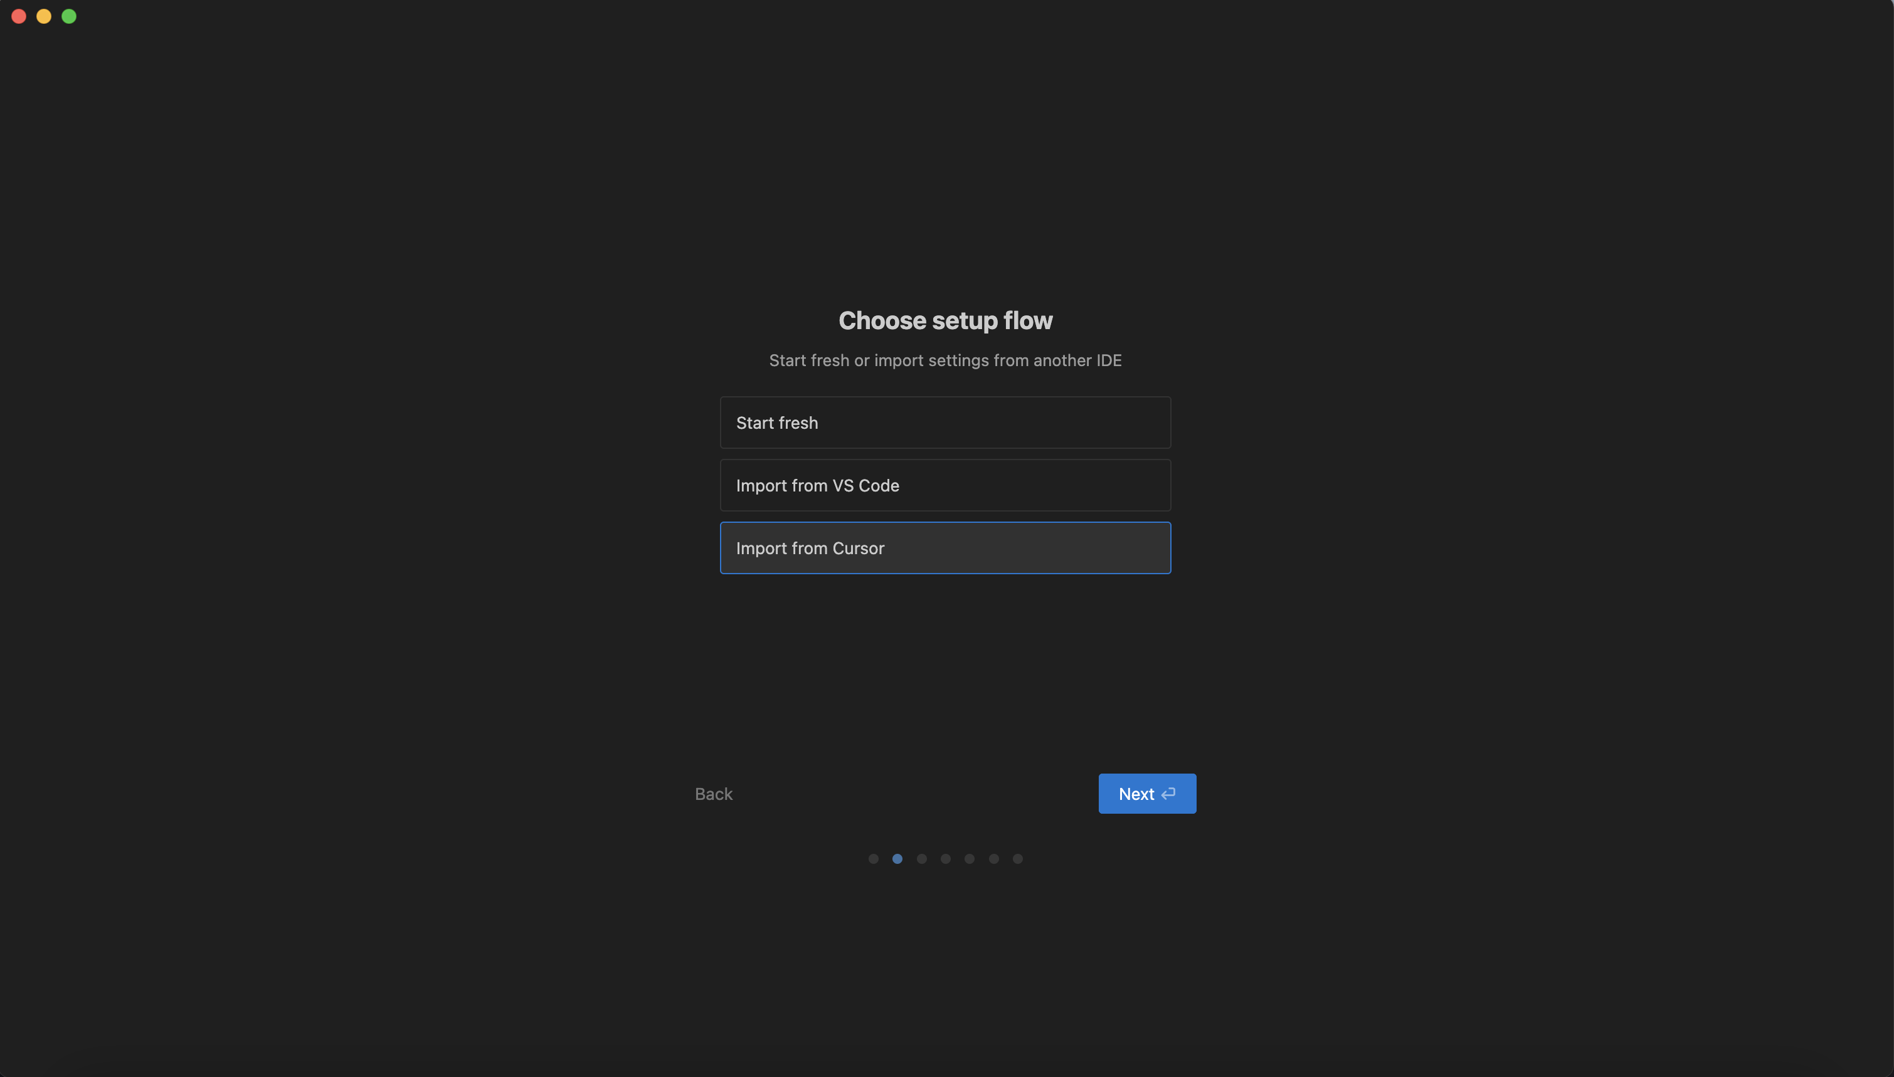Jump to the last pagination dot

[1018, 859]
